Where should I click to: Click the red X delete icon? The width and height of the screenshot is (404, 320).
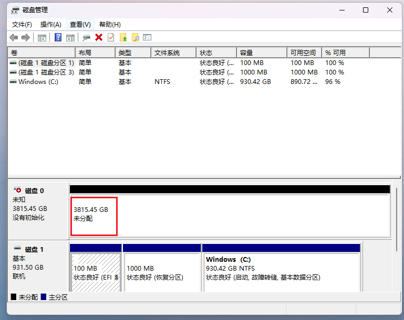point(99,38)
